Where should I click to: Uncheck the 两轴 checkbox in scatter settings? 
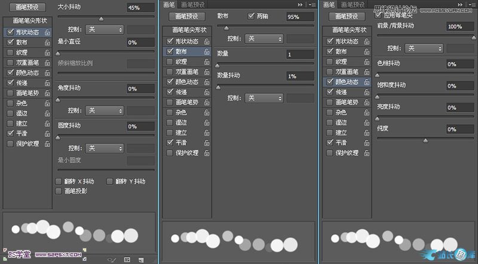tap(251, 17)
